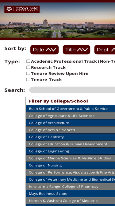This screenshot has width=115, height=206.
Task: Tick Tenure Review Upon Hire checkbox
Action: pyautogui.click(x=28, y=73)
